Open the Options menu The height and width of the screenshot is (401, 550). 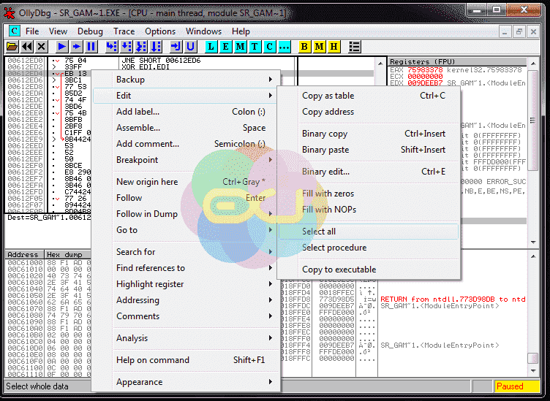[160, 31]
